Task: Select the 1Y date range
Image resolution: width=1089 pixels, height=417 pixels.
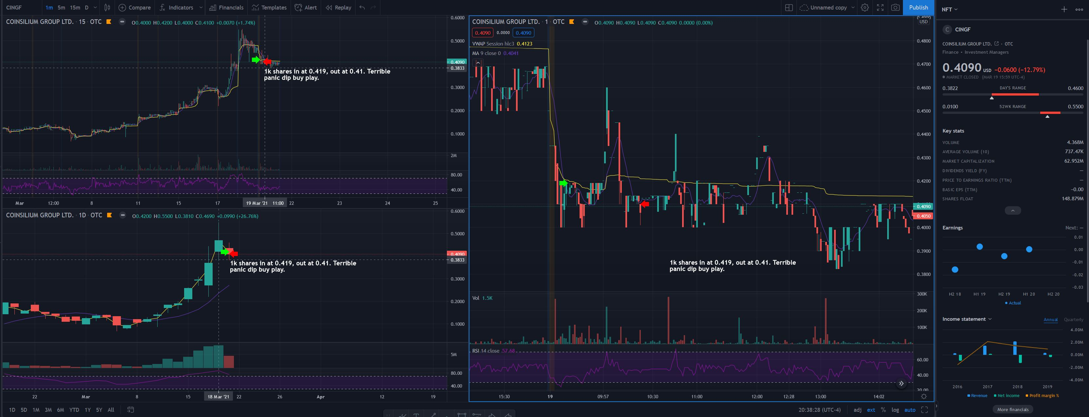Action: [87, 409]
